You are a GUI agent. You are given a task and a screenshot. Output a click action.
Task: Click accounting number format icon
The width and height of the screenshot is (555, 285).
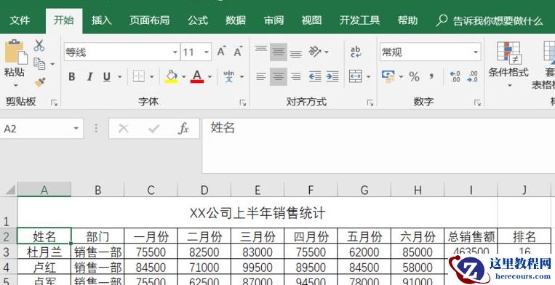pos(388,76)
